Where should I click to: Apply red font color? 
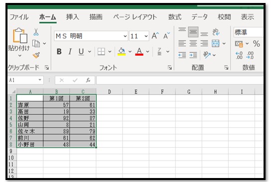pos(139,52)
